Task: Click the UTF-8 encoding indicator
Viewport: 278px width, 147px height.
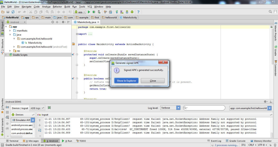Action: pyautogui.click(x=263, y=145)
